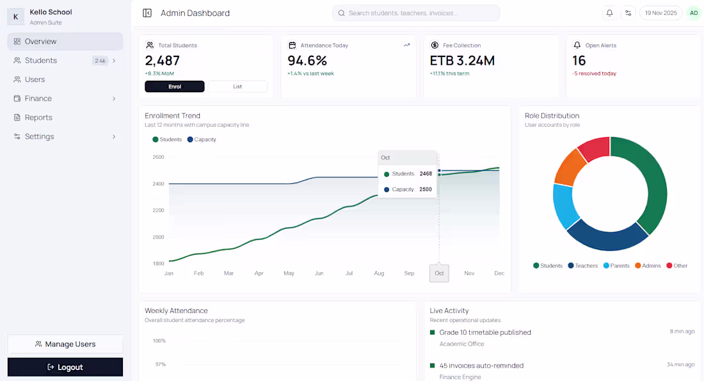Click the Open Alerts bell icon
This screenshot has width=704, height=381.
tap(577, 45)
